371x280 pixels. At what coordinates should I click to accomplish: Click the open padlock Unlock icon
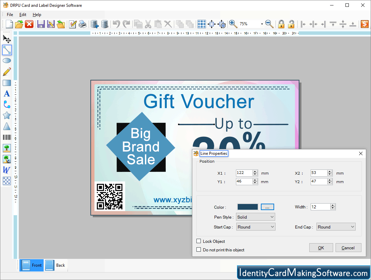pyautogui.click(x=291, y=24)
